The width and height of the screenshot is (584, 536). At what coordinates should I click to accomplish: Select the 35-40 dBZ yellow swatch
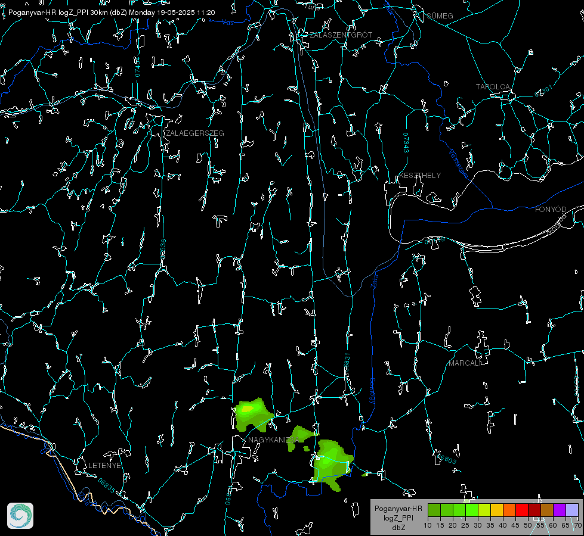pos(497,510)
